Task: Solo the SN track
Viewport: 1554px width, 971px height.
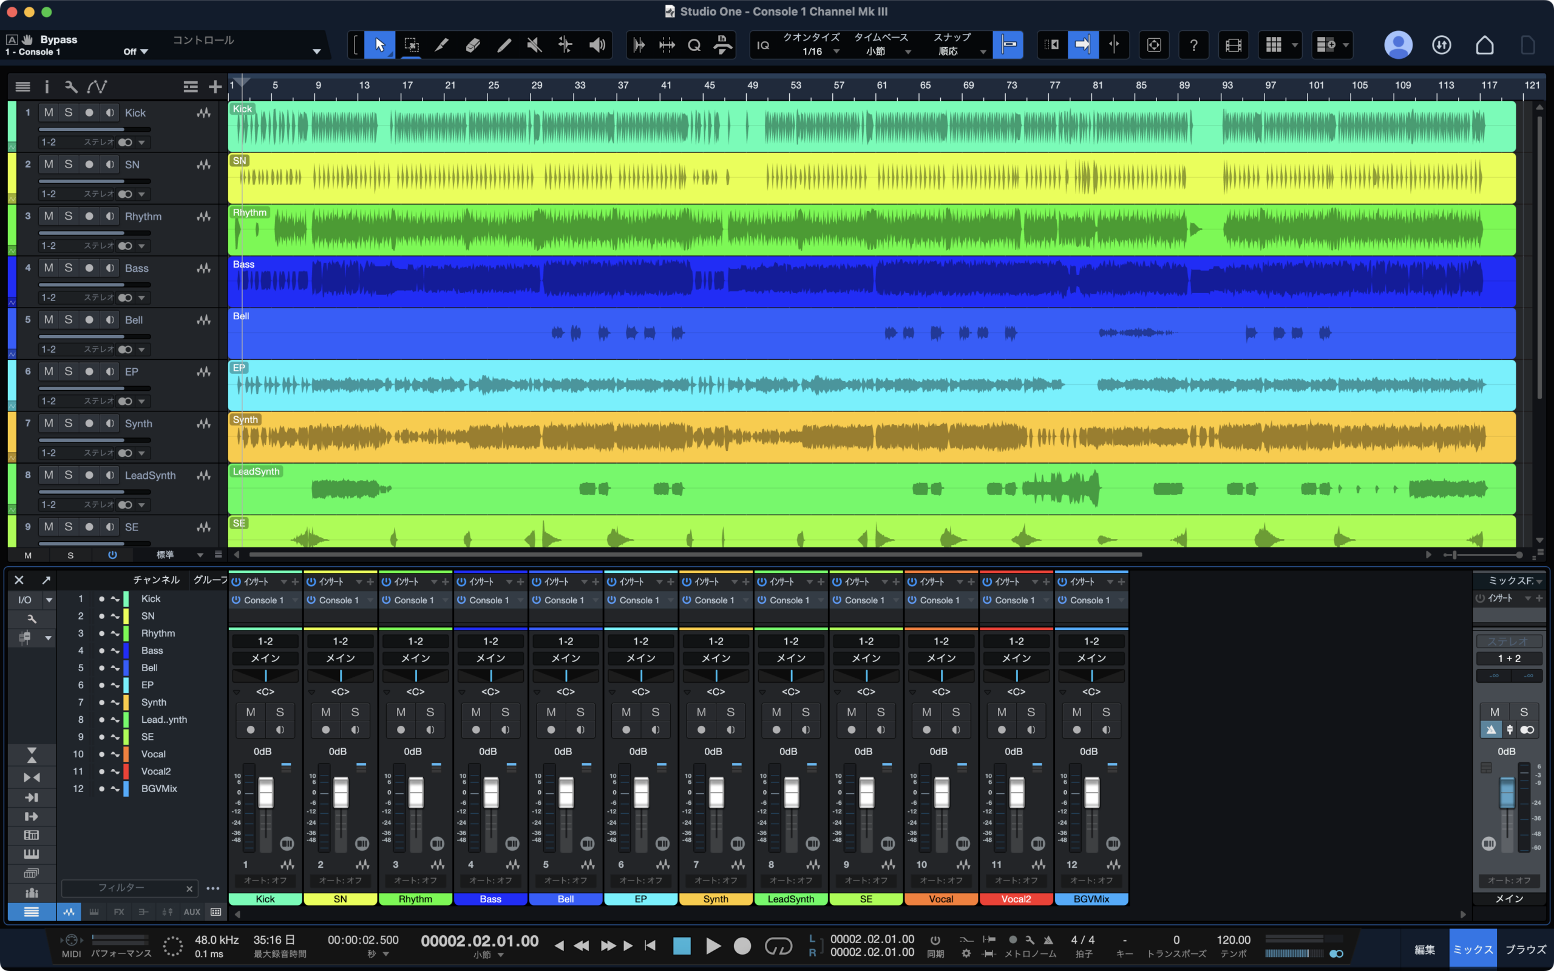Action: pos(69,164)
